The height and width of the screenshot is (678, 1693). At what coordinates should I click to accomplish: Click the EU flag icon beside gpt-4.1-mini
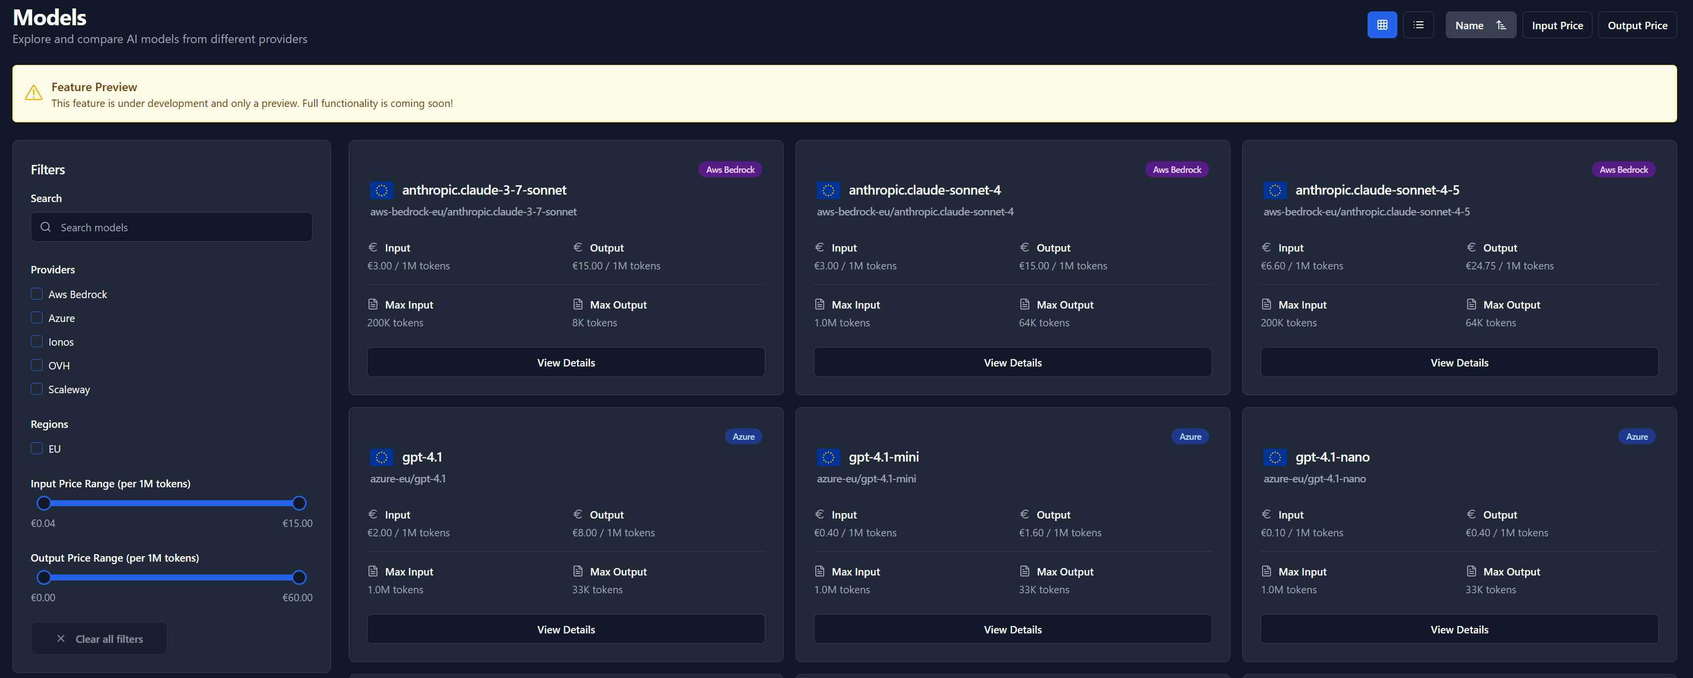tap(828, 457)
